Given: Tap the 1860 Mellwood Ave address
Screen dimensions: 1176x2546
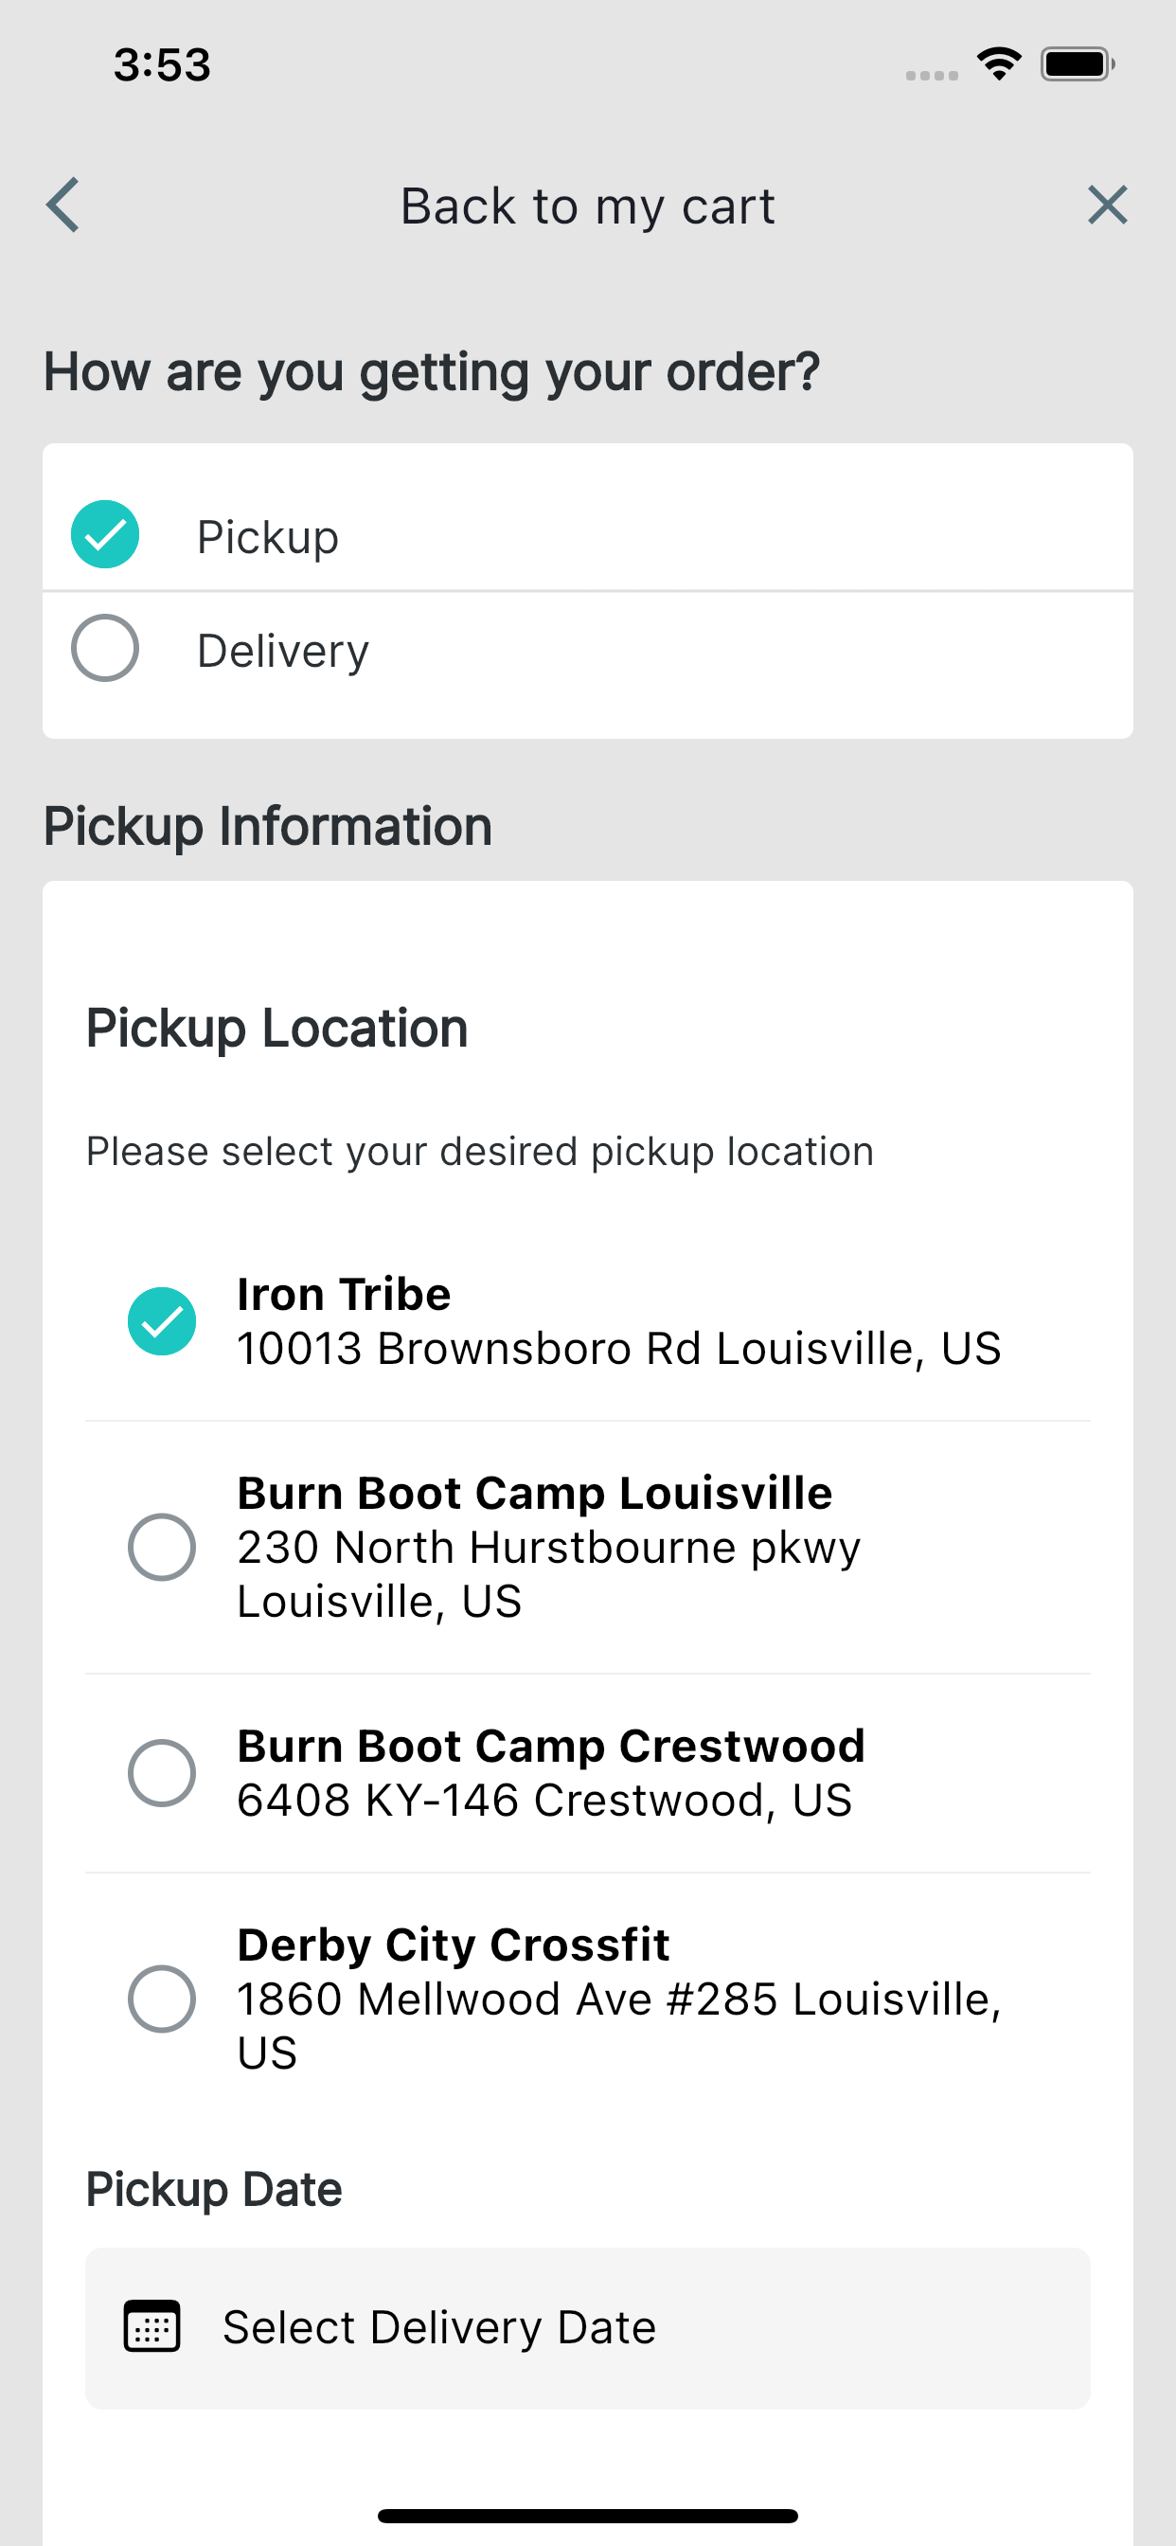Looking at the screenshot, I should tap(619, 2025).
